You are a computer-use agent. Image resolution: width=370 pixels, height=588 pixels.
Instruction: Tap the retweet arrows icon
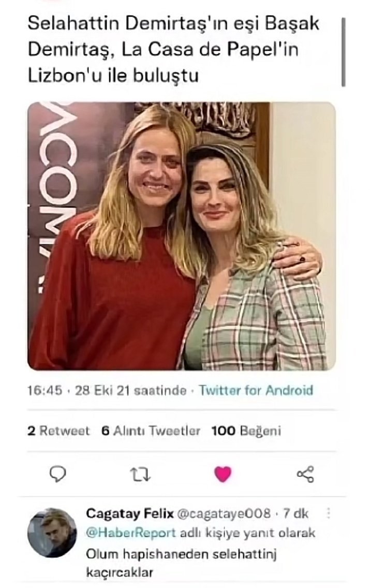(140, 474)
